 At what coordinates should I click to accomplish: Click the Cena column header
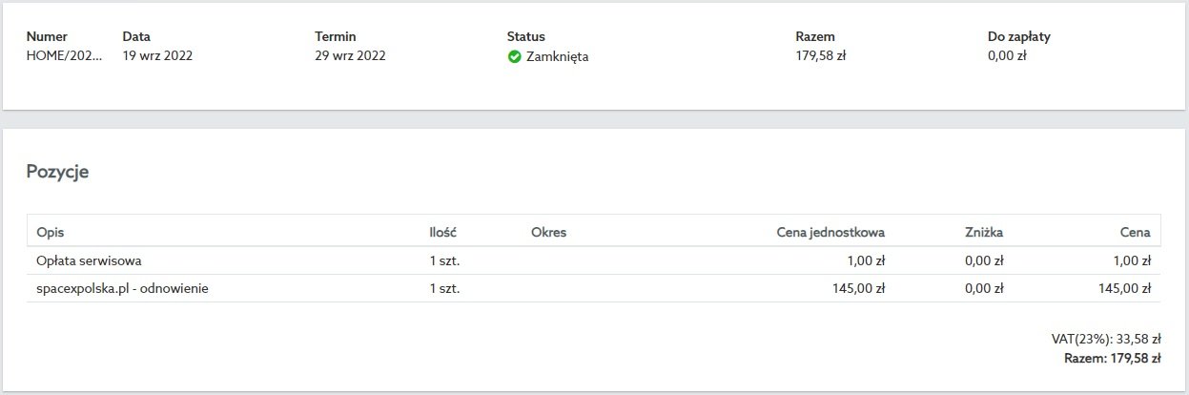pos(1136,232)
